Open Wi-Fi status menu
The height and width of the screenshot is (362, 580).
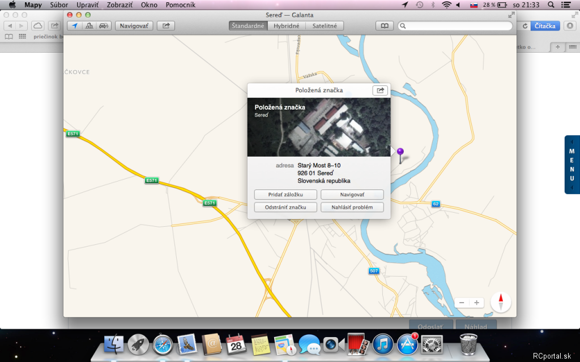(446, 5)
